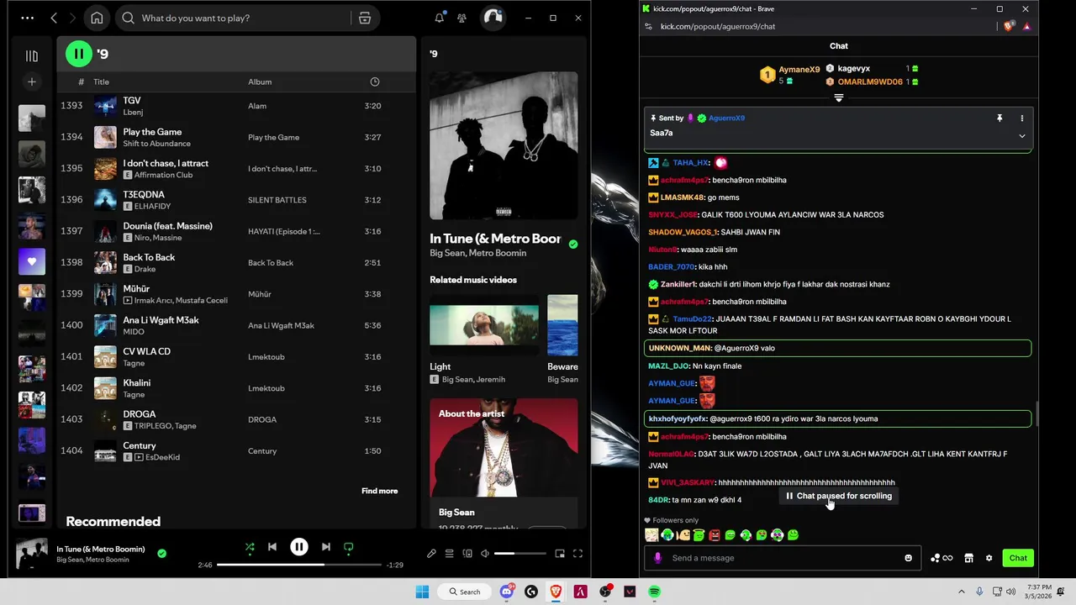Open Liked Songs heart playlist
The height and width of the screenshot is (605, 1076).
(32, 261)
